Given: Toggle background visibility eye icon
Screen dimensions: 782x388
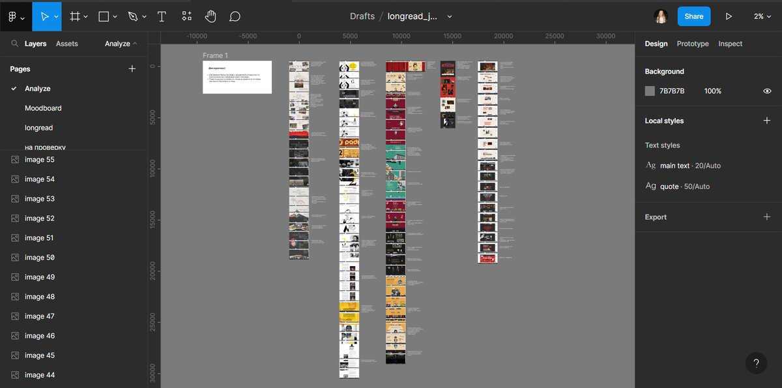Looking at the screenshot, I should (x=767, y=91).
